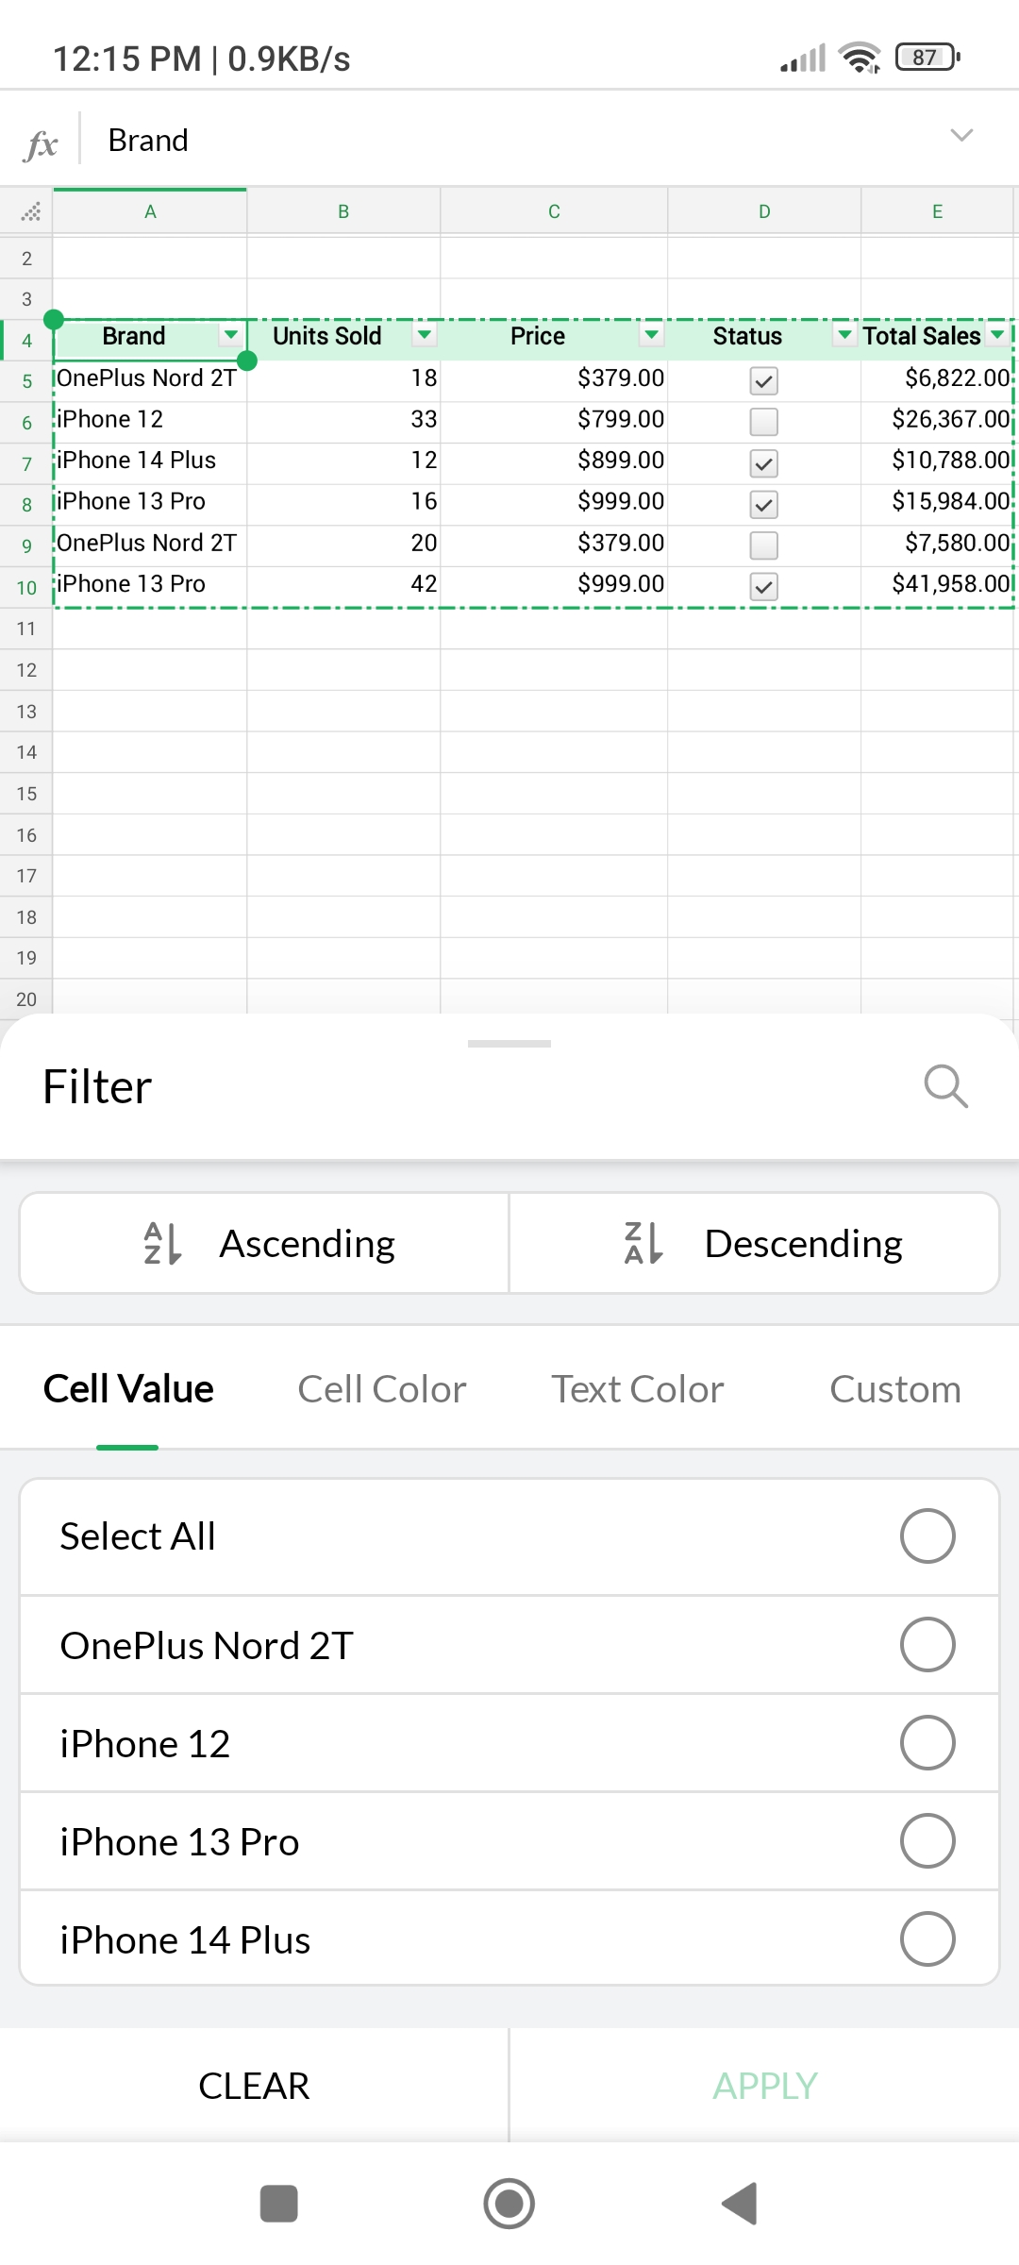Open the Status column filter dropdown
This screenshot has height=2265, width=1019.
[844, 334]
